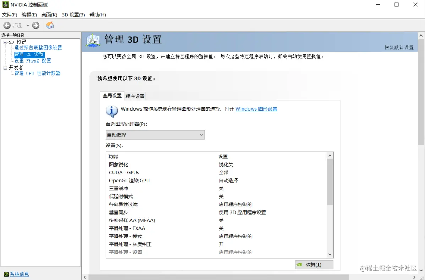Click settings list scroll up arrow
Viewport: 425px width, 280px height.
coord(330,156)
